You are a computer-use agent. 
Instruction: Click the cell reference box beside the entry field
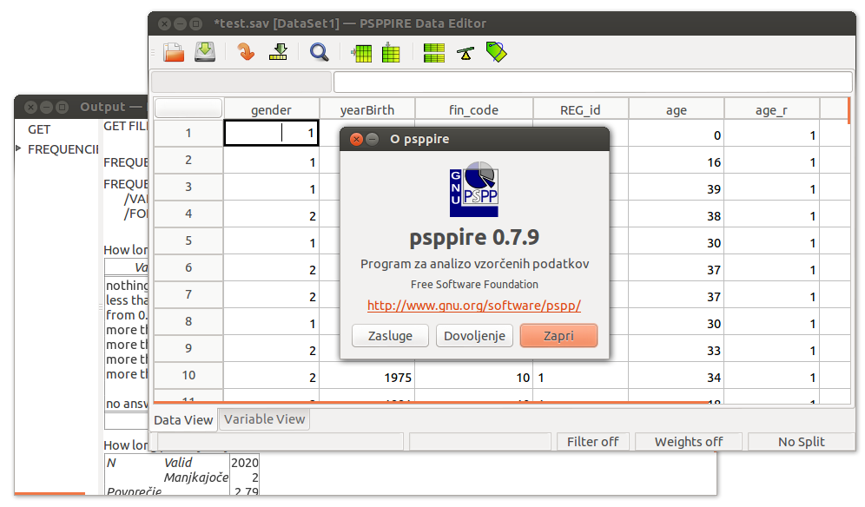tap(241, 82)
